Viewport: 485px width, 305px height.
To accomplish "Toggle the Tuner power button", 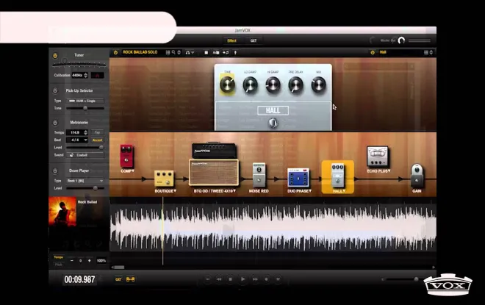I will (x=55, y=56).
